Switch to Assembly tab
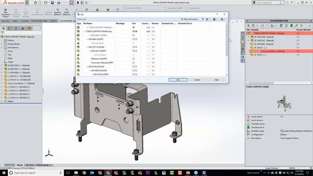Screen dimensions: 313x176 pyautogui.click(x=5, y=21)
